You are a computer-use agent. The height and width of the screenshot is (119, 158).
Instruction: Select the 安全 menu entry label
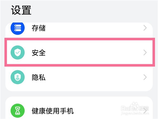pos(39,53)
